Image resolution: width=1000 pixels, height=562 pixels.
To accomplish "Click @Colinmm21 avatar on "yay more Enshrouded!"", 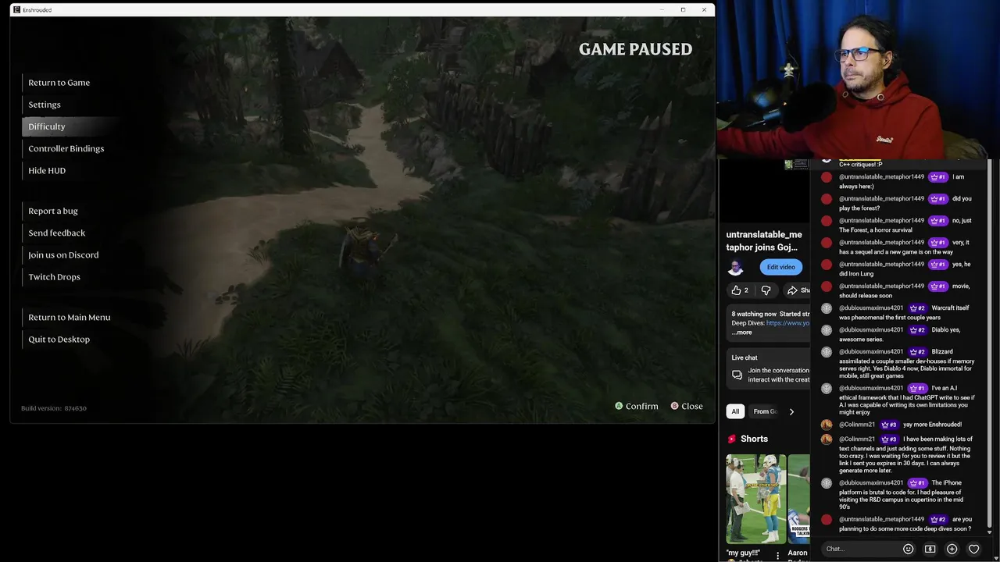I will [827, 425].
